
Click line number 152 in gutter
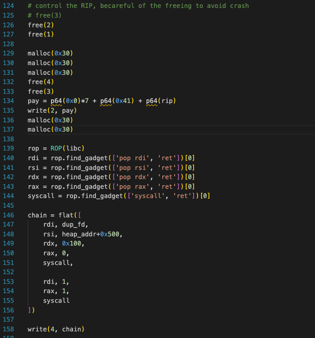(x=8, y=272)
